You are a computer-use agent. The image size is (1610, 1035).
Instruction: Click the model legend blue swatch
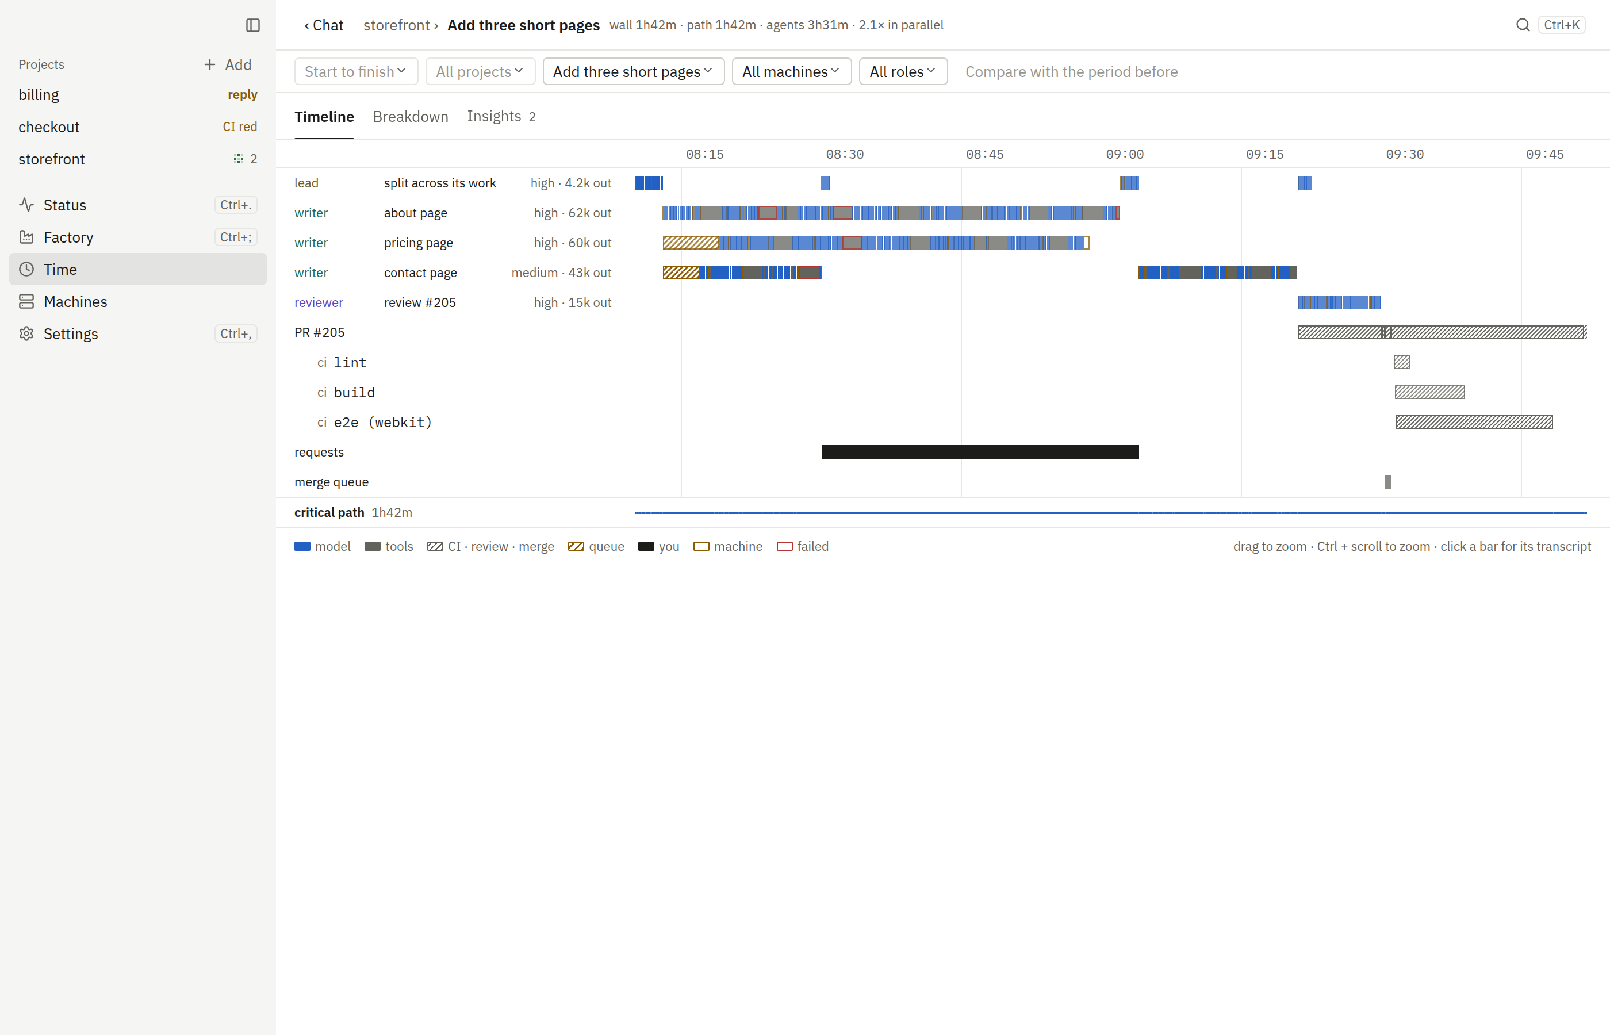pyautogui.click(x=302, y=546)
